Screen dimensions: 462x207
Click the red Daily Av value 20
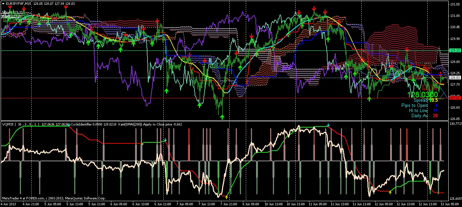[435, 116]
